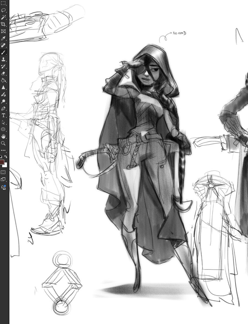Select the Pen tool
Screen dimensions: 248x324
pyautogui.click(x=3, y=109)
